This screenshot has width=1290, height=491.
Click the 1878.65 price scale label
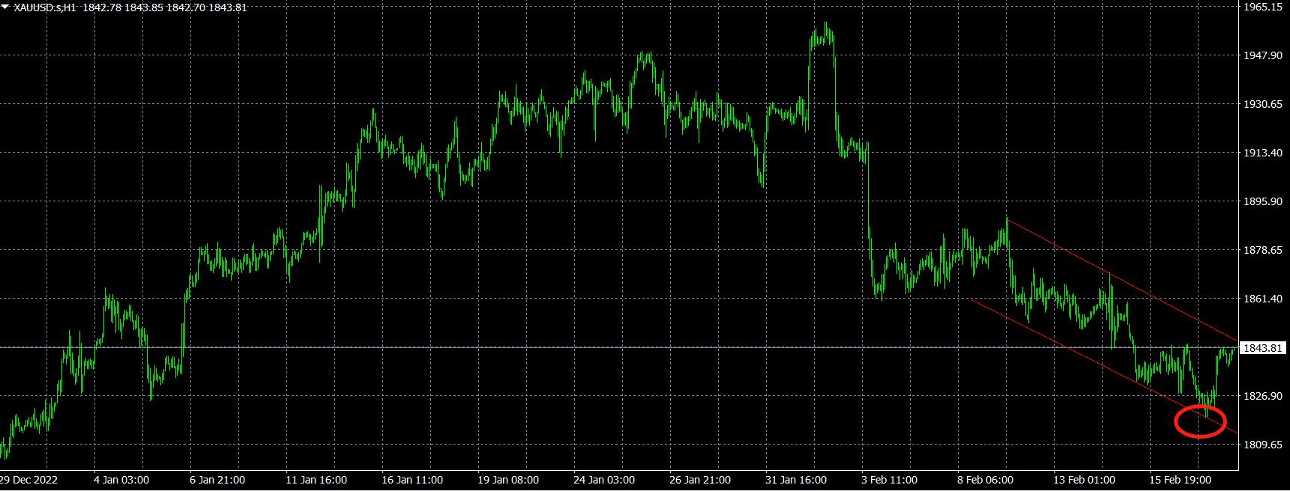1262,250
